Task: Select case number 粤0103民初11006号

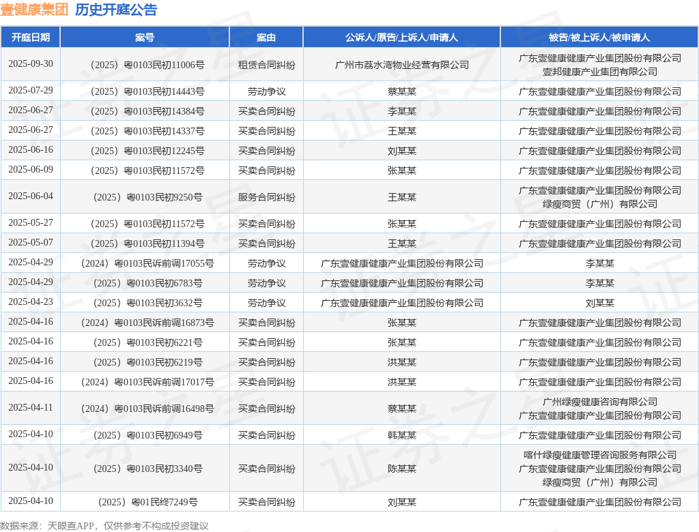Action: coord(147,65)
